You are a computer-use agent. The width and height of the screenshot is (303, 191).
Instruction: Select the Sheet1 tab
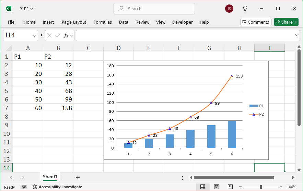[x=50, y=177]
